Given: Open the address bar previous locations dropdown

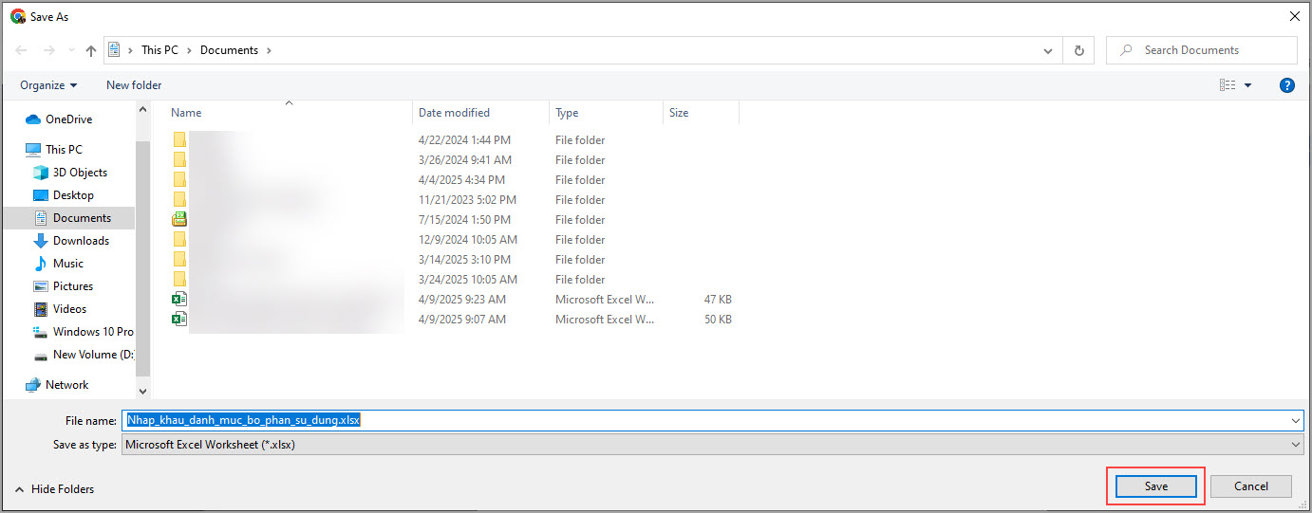Looking at the screenshot, I should pos(1048,50).
